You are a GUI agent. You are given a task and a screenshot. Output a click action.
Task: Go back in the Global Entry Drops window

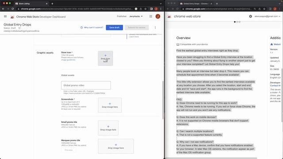pyautogui.click(x=168, y=9)
